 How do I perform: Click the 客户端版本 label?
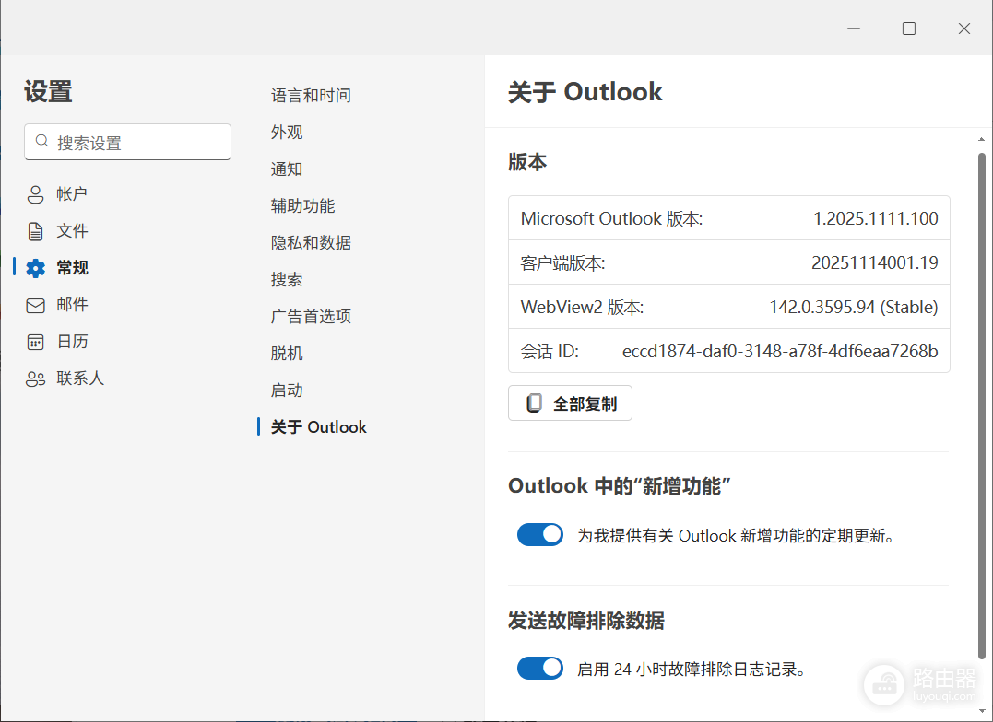point(563,262)
